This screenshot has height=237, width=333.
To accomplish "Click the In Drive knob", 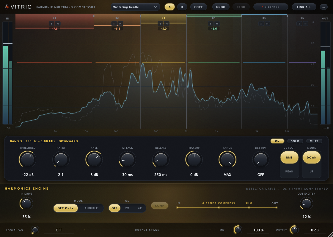I will coord(26,204).
